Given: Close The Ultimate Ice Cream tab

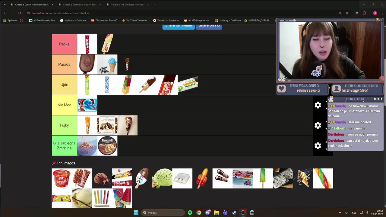Looking at the screenshot, I should [148, 5].
